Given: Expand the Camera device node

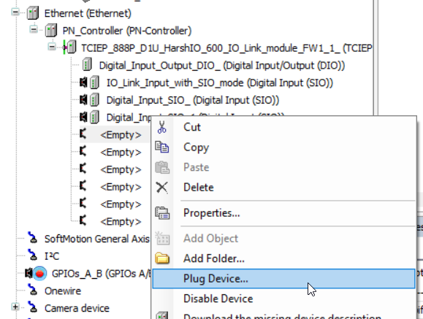Looking at the screenshot, I should click(x=15, y=307).
